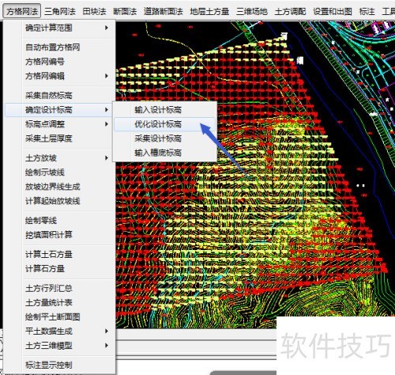395x375 pixels.
Task: Open the 断面法 menu
Action: (125, 11)
